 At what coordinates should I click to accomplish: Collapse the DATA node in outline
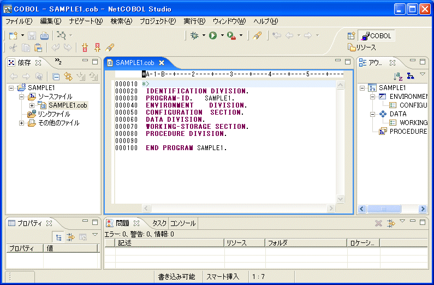372,114
